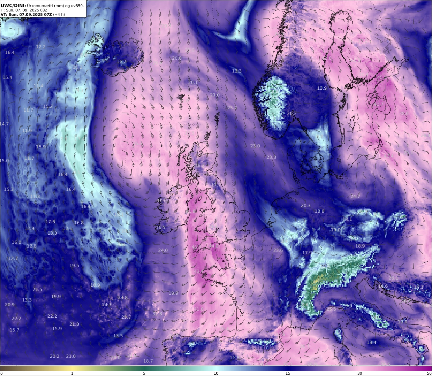Click the map value 23.0
The width and height of the screenshot is (432, 376).
point(255,146)
